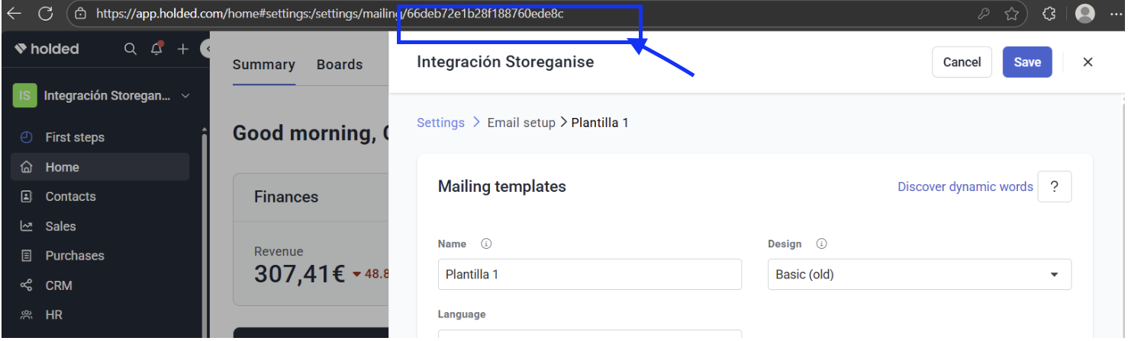
Task: Click the IS company avatar badge
Action: point(25,96)
